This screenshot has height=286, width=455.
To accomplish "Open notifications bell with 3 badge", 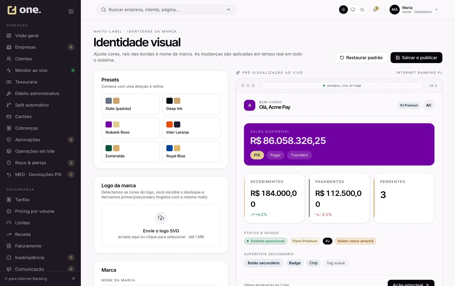I will (375, 9).
